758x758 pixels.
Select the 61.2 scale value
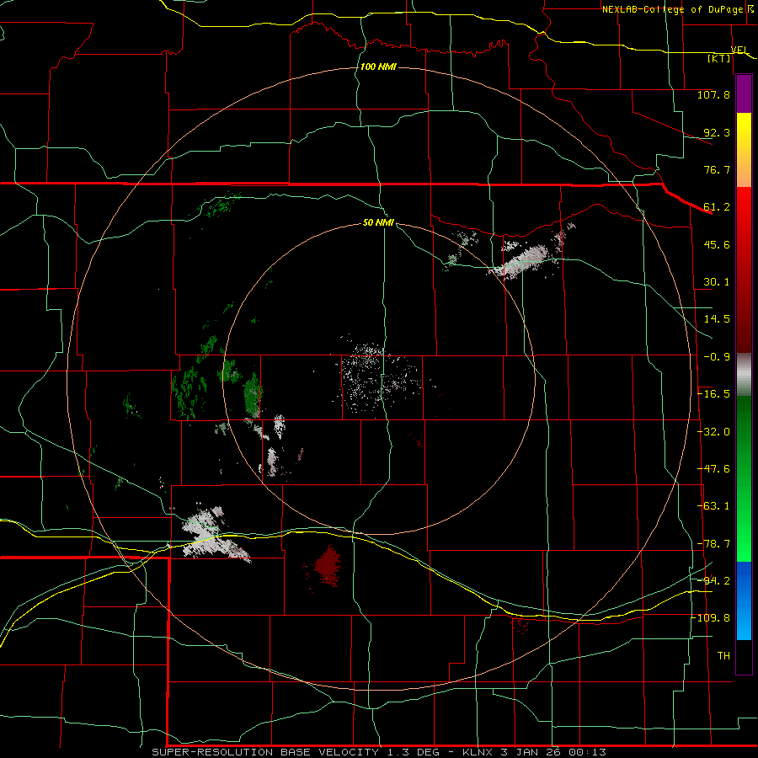(x=717, y=207)
